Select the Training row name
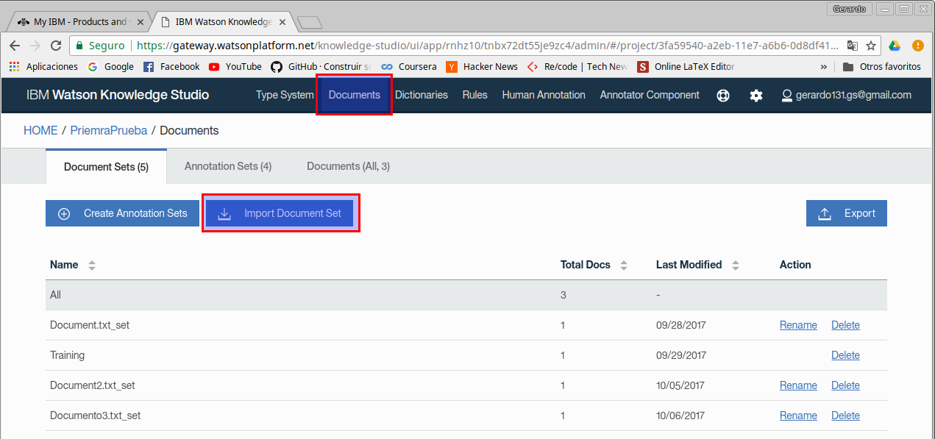The image size is (935, 439). (67, 355)
